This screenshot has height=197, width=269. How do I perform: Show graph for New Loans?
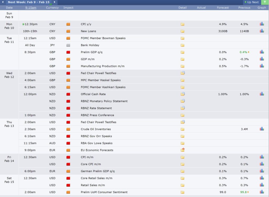262,31
